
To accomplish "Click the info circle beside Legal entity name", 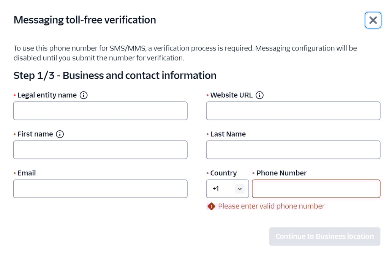I will 84,95.
